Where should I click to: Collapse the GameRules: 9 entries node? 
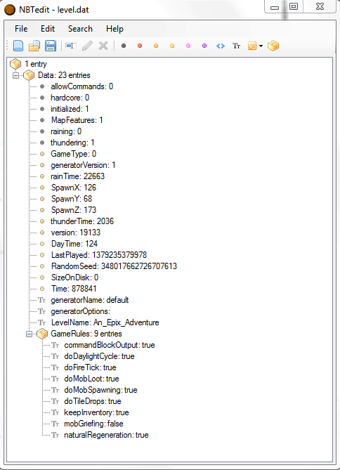(29, 334)
